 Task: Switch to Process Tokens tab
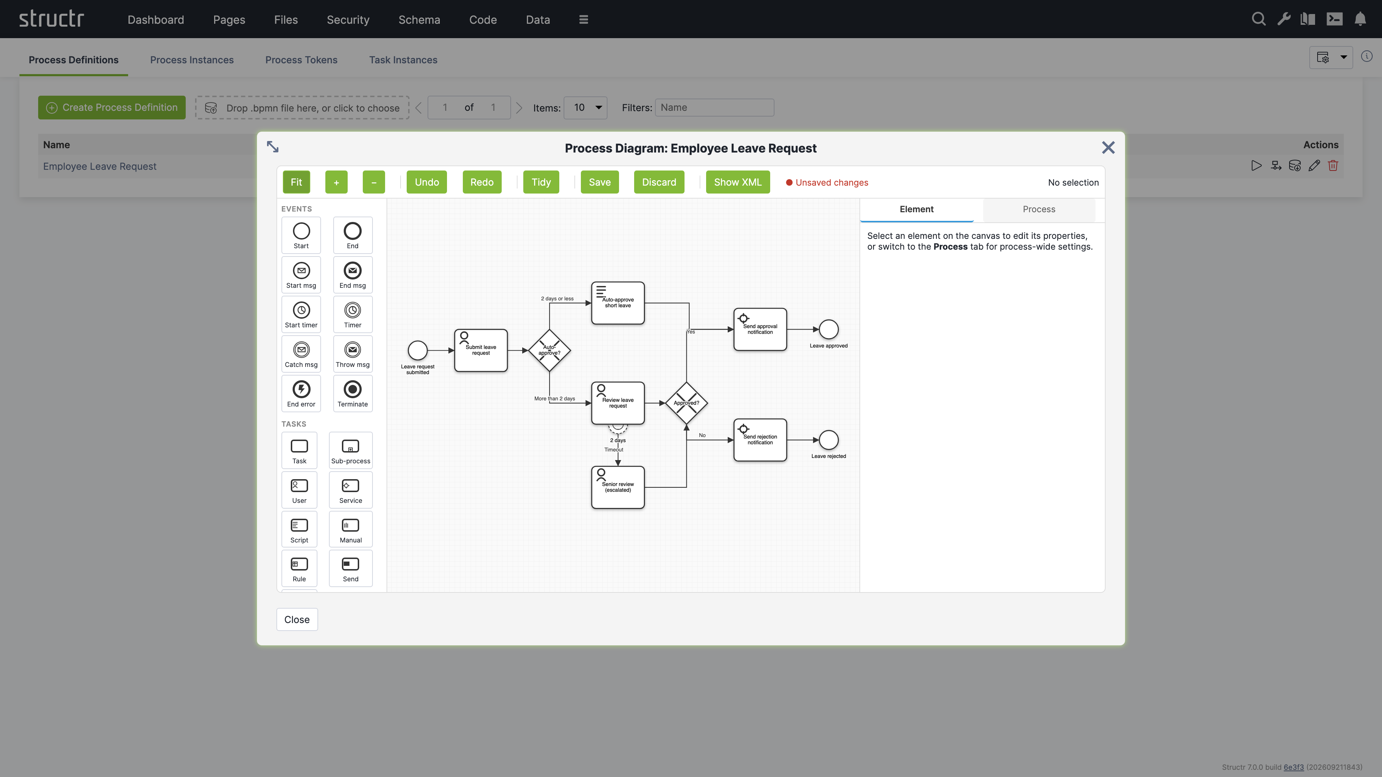tap(302, 60)
